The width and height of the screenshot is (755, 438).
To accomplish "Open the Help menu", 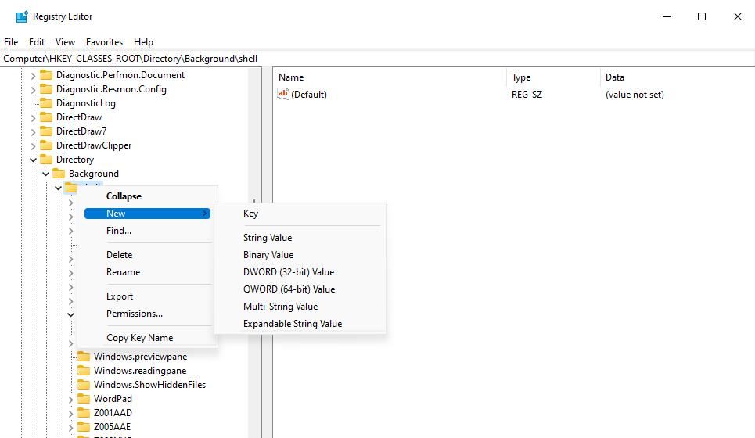I will pos(143,42).
